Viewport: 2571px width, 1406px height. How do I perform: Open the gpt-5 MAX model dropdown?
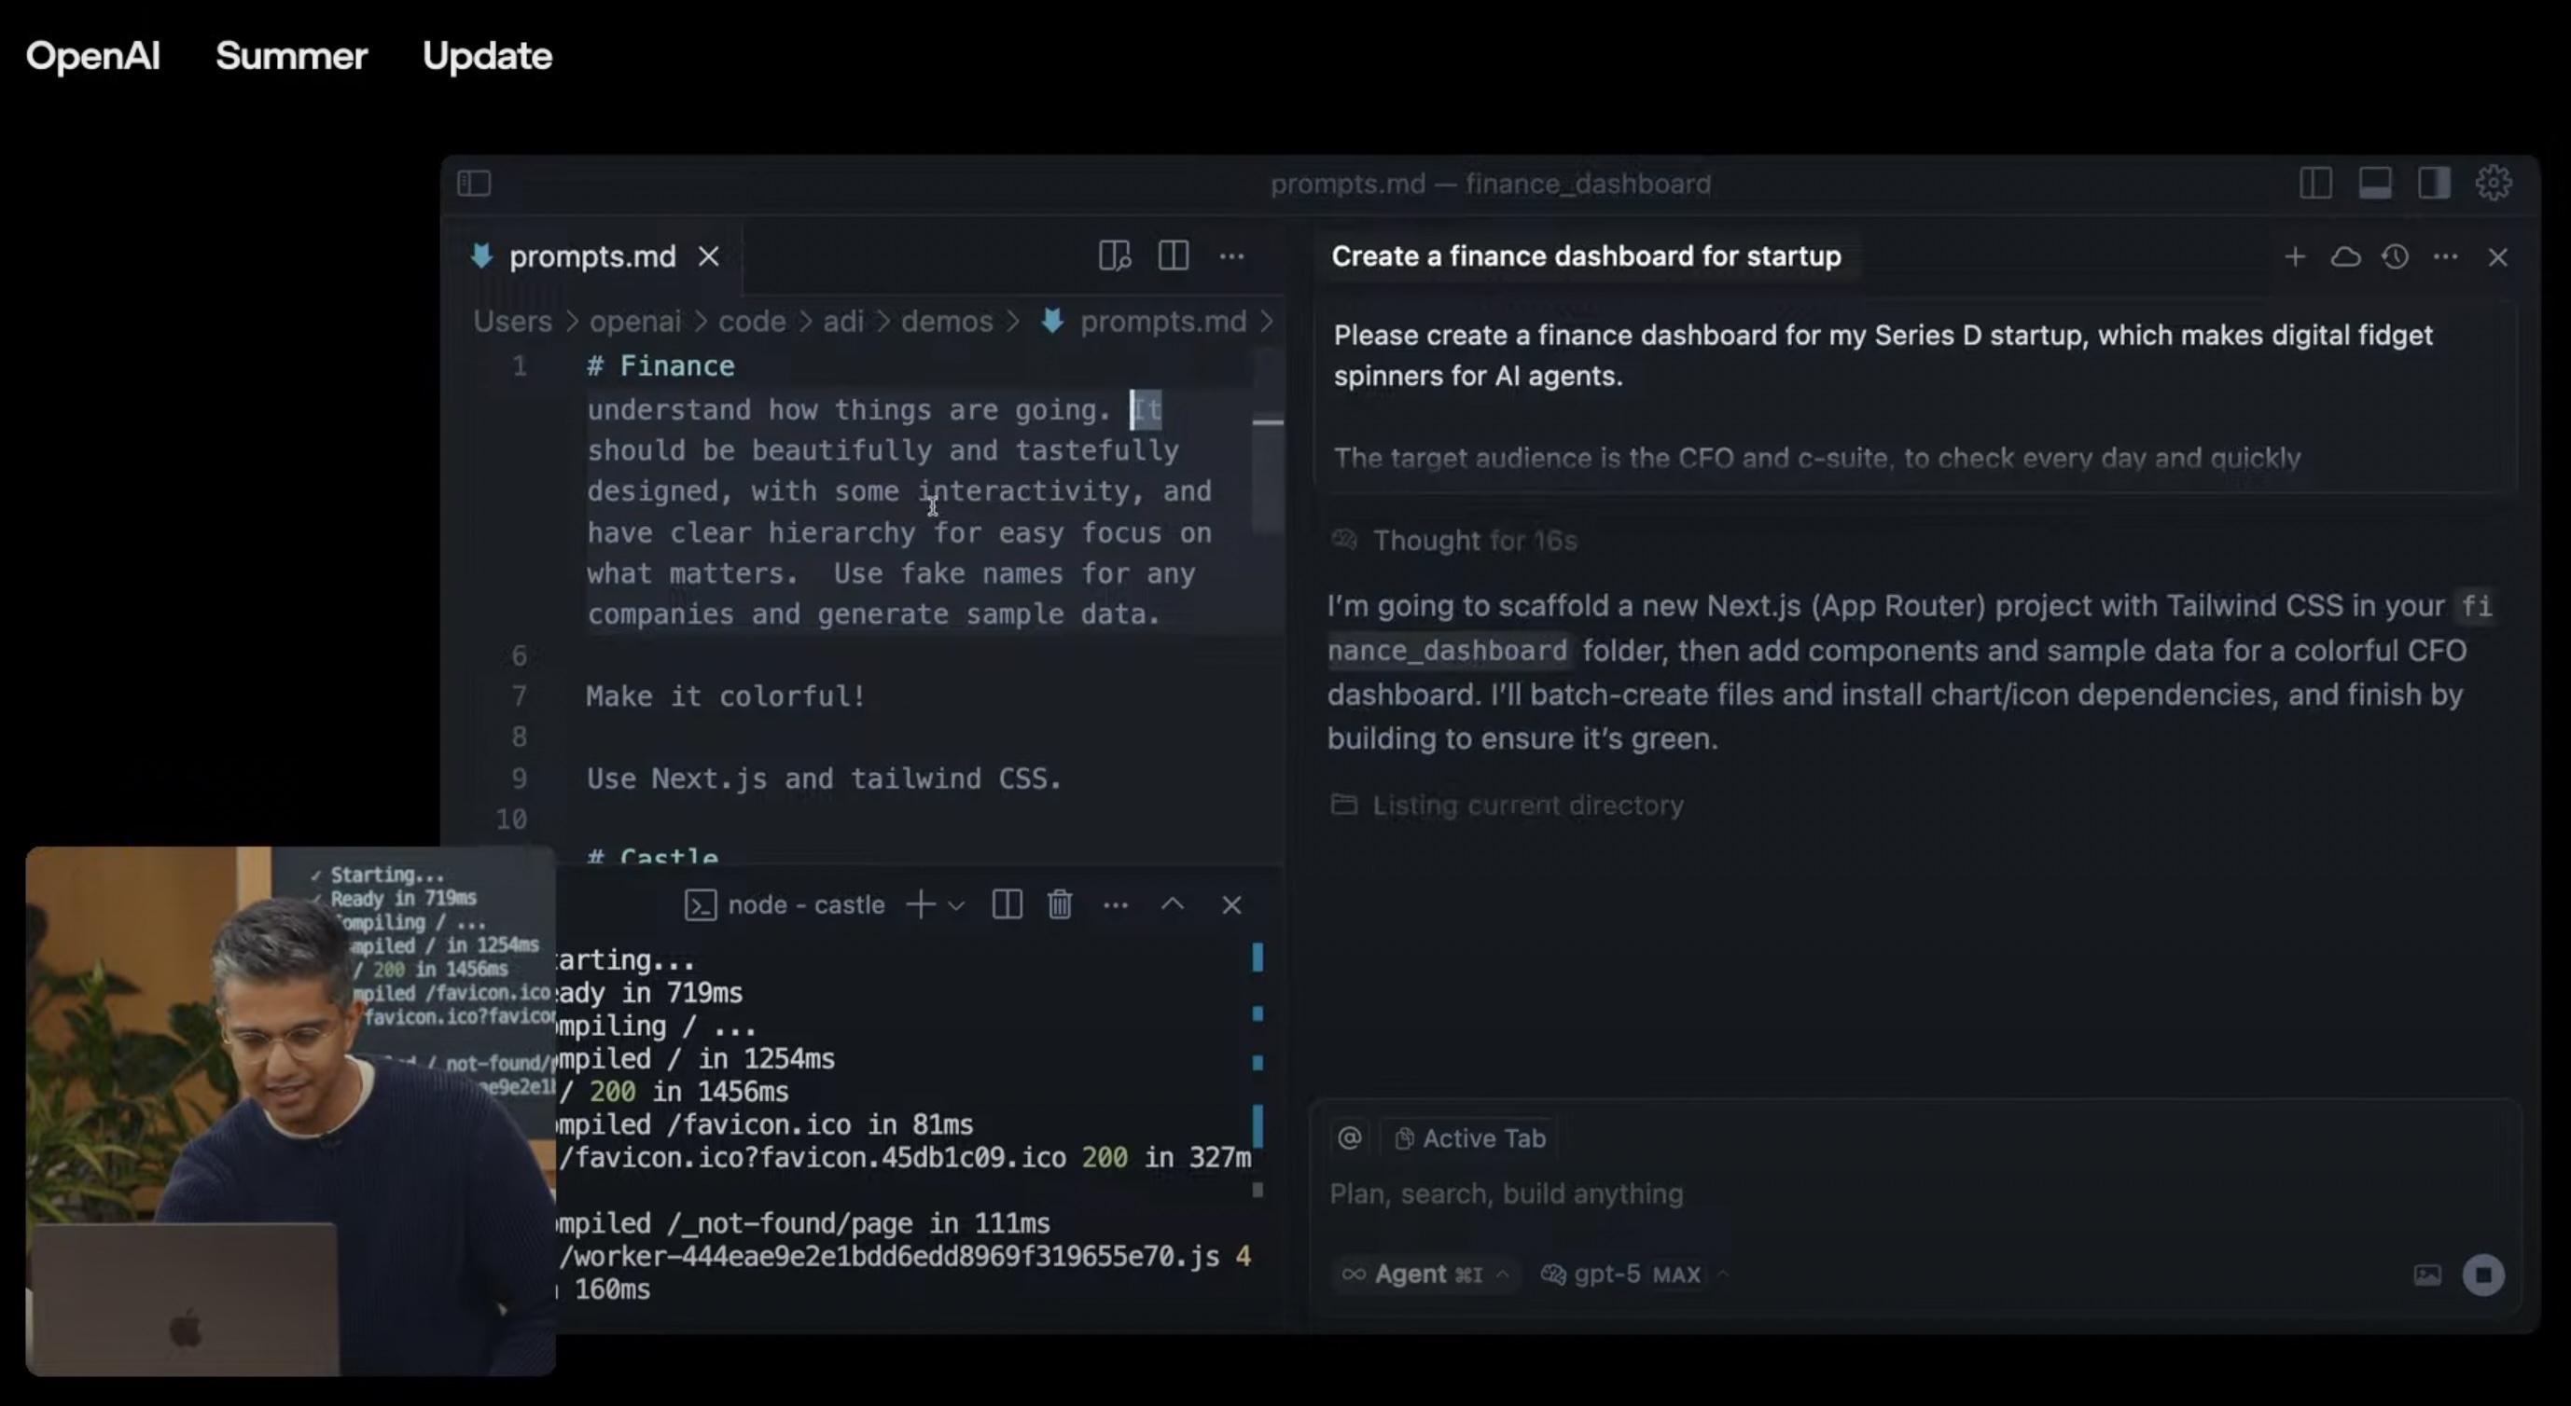(x=1634, y=1275)
